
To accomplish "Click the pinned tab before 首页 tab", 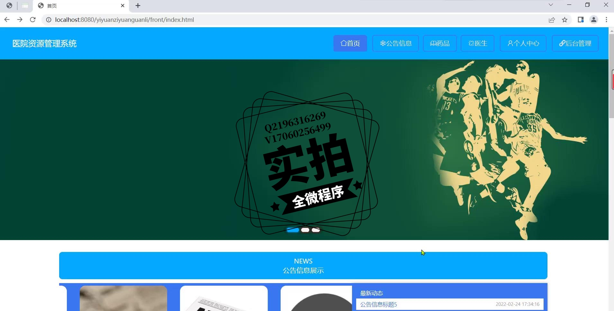I will coord(25,5).
